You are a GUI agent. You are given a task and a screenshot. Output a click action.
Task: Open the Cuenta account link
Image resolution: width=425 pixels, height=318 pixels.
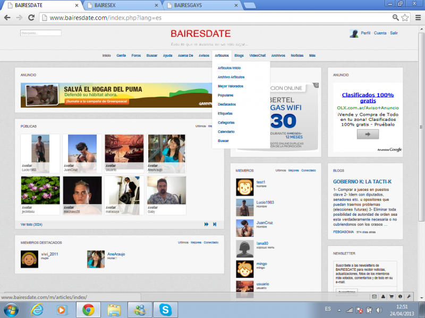380,33
